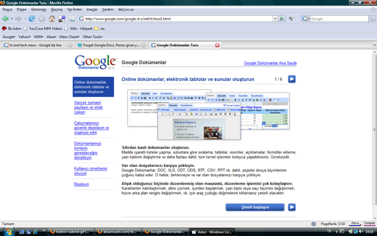Open 'Çalışmalarınızı güvenle depolayın' link
This screenshot has height=236, width=377.
point(91,127)
